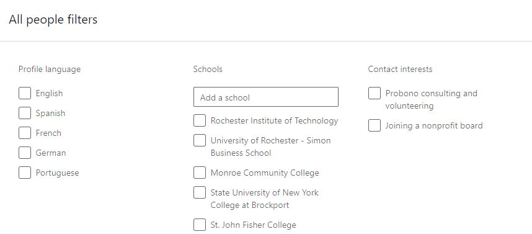Tick the Joining a nonprofit board checkbox
This screenshot has height=234, width=532.
click(375, 125)
